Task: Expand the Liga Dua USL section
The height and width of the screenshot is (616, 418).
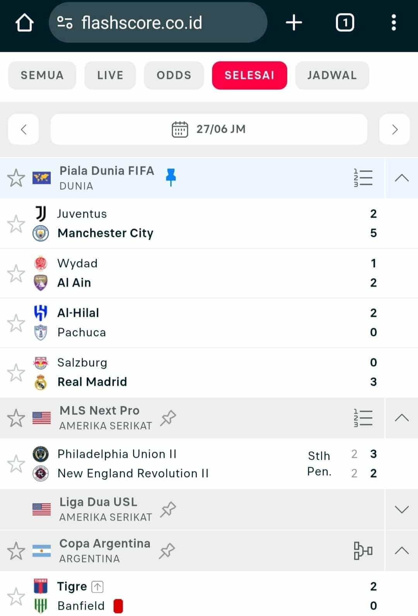Action: pyautogui.click(x=402, y=509)
